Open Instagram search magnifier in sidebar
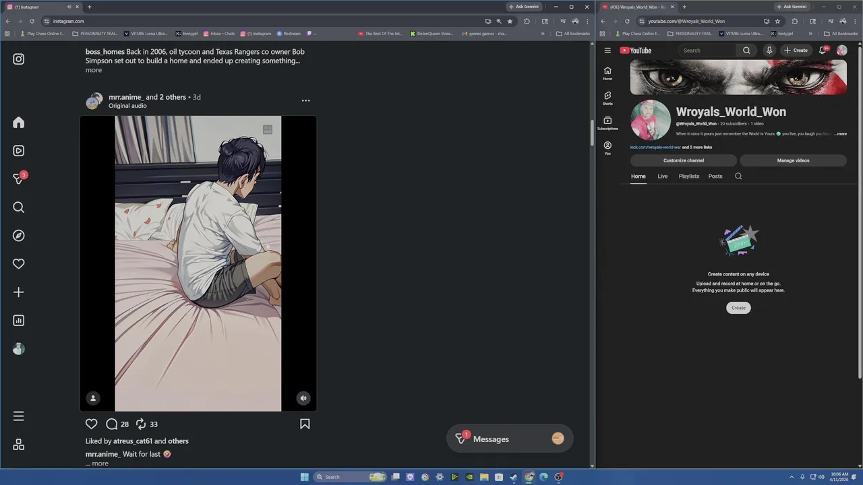The width and height of the screenshot is (863, 485). tap(19, 207)
